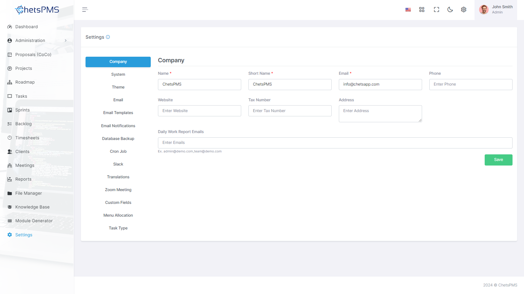Click the Daily Work Report Emails field

tap(335, 143)
